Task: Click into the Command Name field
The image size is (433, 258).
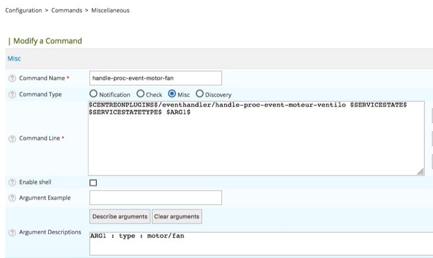Action: 155,78
